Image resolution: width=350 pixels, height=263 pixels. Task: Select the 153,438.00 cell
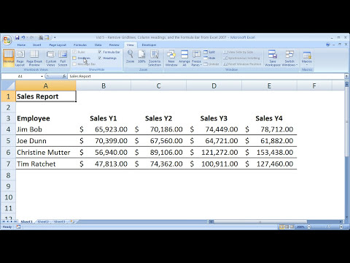point(269,153)
